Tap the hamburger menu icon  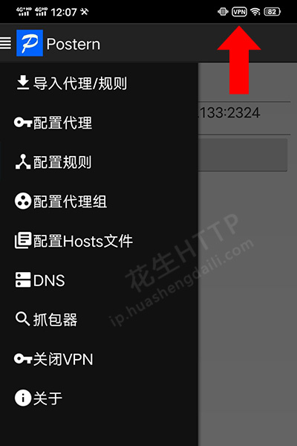(5, 43)
